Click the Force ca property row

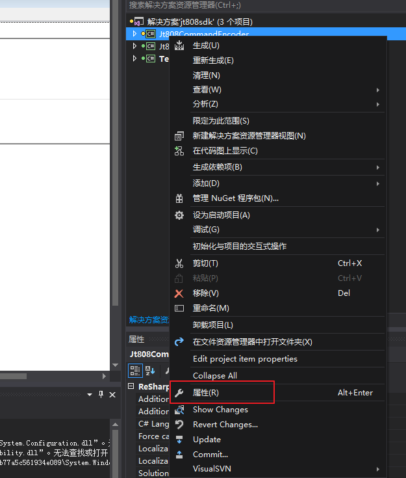click(x=153, y=436)
